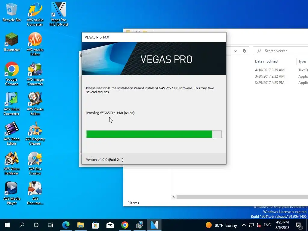308x231 pixels.
Task: Switch to File Explorer taskbar icon
Action: click(x=80, y=225)
